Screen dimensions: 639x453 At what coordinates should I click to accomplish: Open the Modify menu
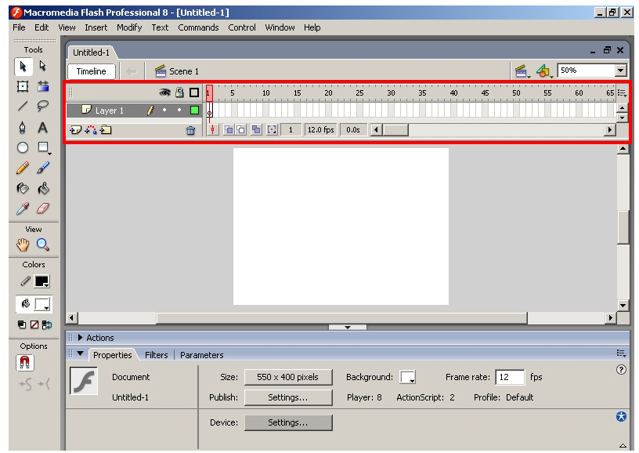tap(129, 27)
